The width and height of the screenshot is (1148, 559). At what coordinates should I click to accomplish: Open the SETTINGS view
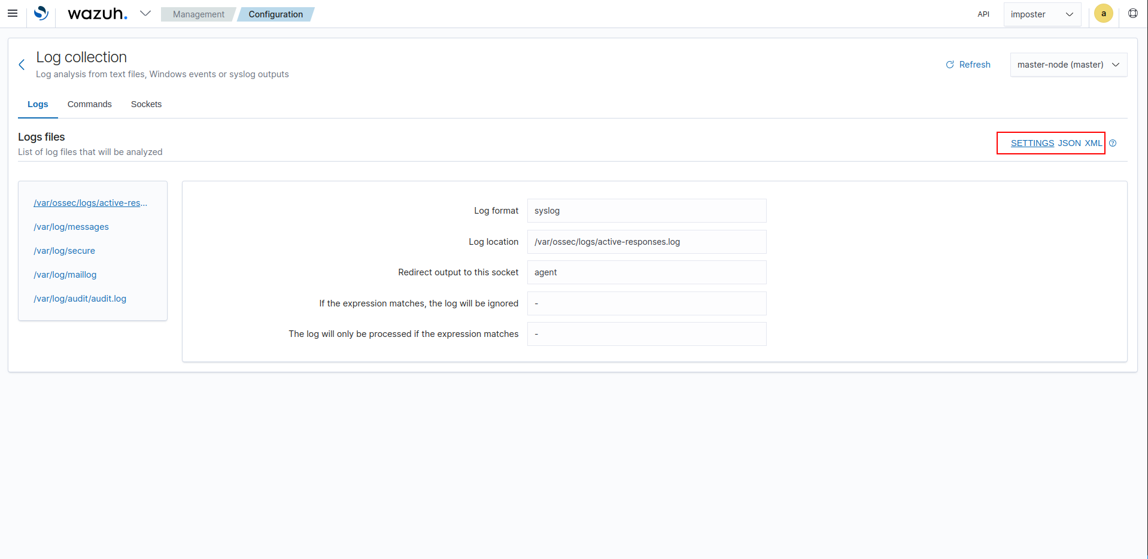pyautogui.click(x=1032, y=143)
